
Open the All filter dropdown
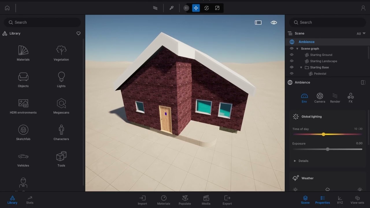[x=361, y=34]
